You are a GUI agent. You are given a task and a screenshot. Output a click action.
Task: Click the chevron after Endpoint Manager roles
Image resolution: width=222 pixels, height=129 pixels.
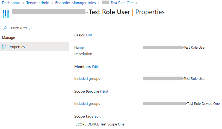(99, 3)
